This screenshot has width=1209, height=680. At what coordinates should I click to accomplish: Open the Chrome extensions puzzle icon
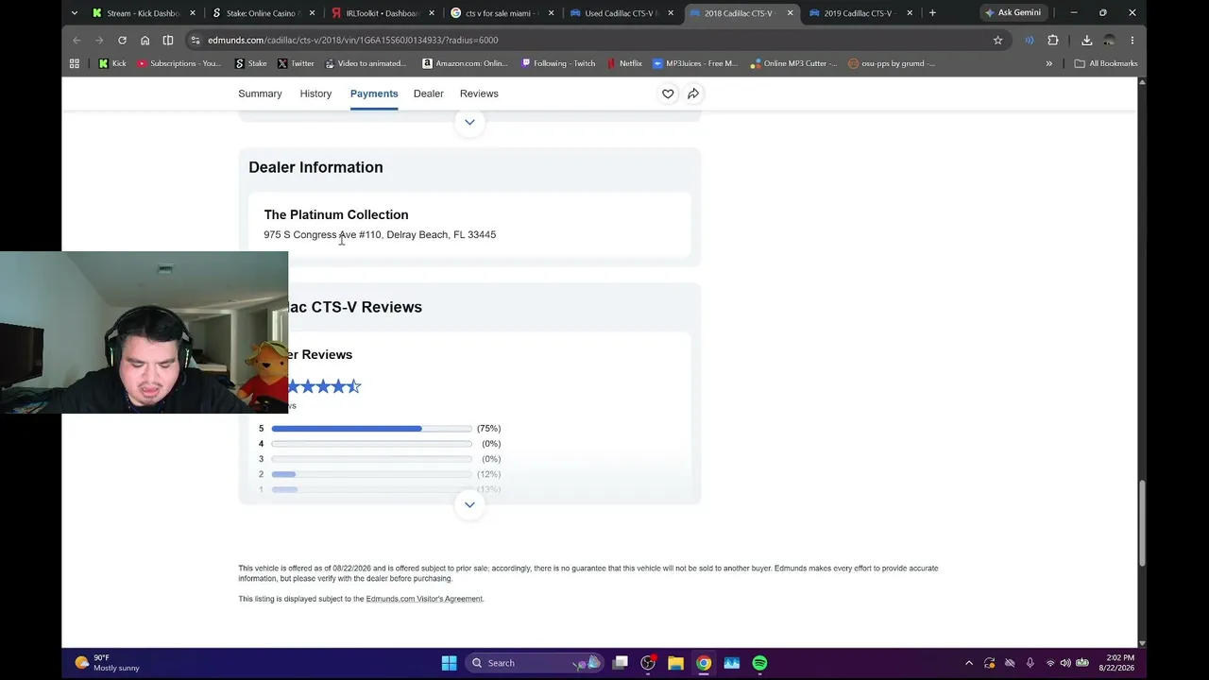pos(1053,40)
